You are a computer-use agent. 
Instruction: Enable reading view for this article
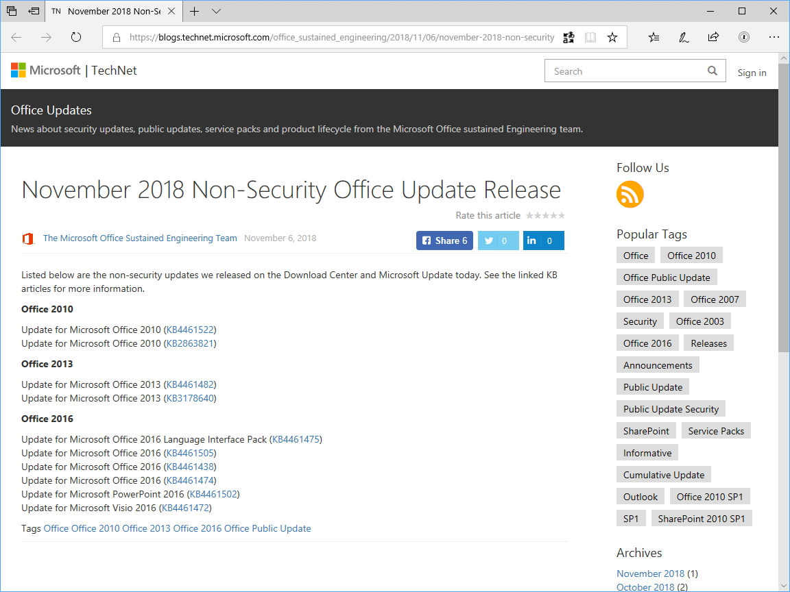(x=590, y=37)
